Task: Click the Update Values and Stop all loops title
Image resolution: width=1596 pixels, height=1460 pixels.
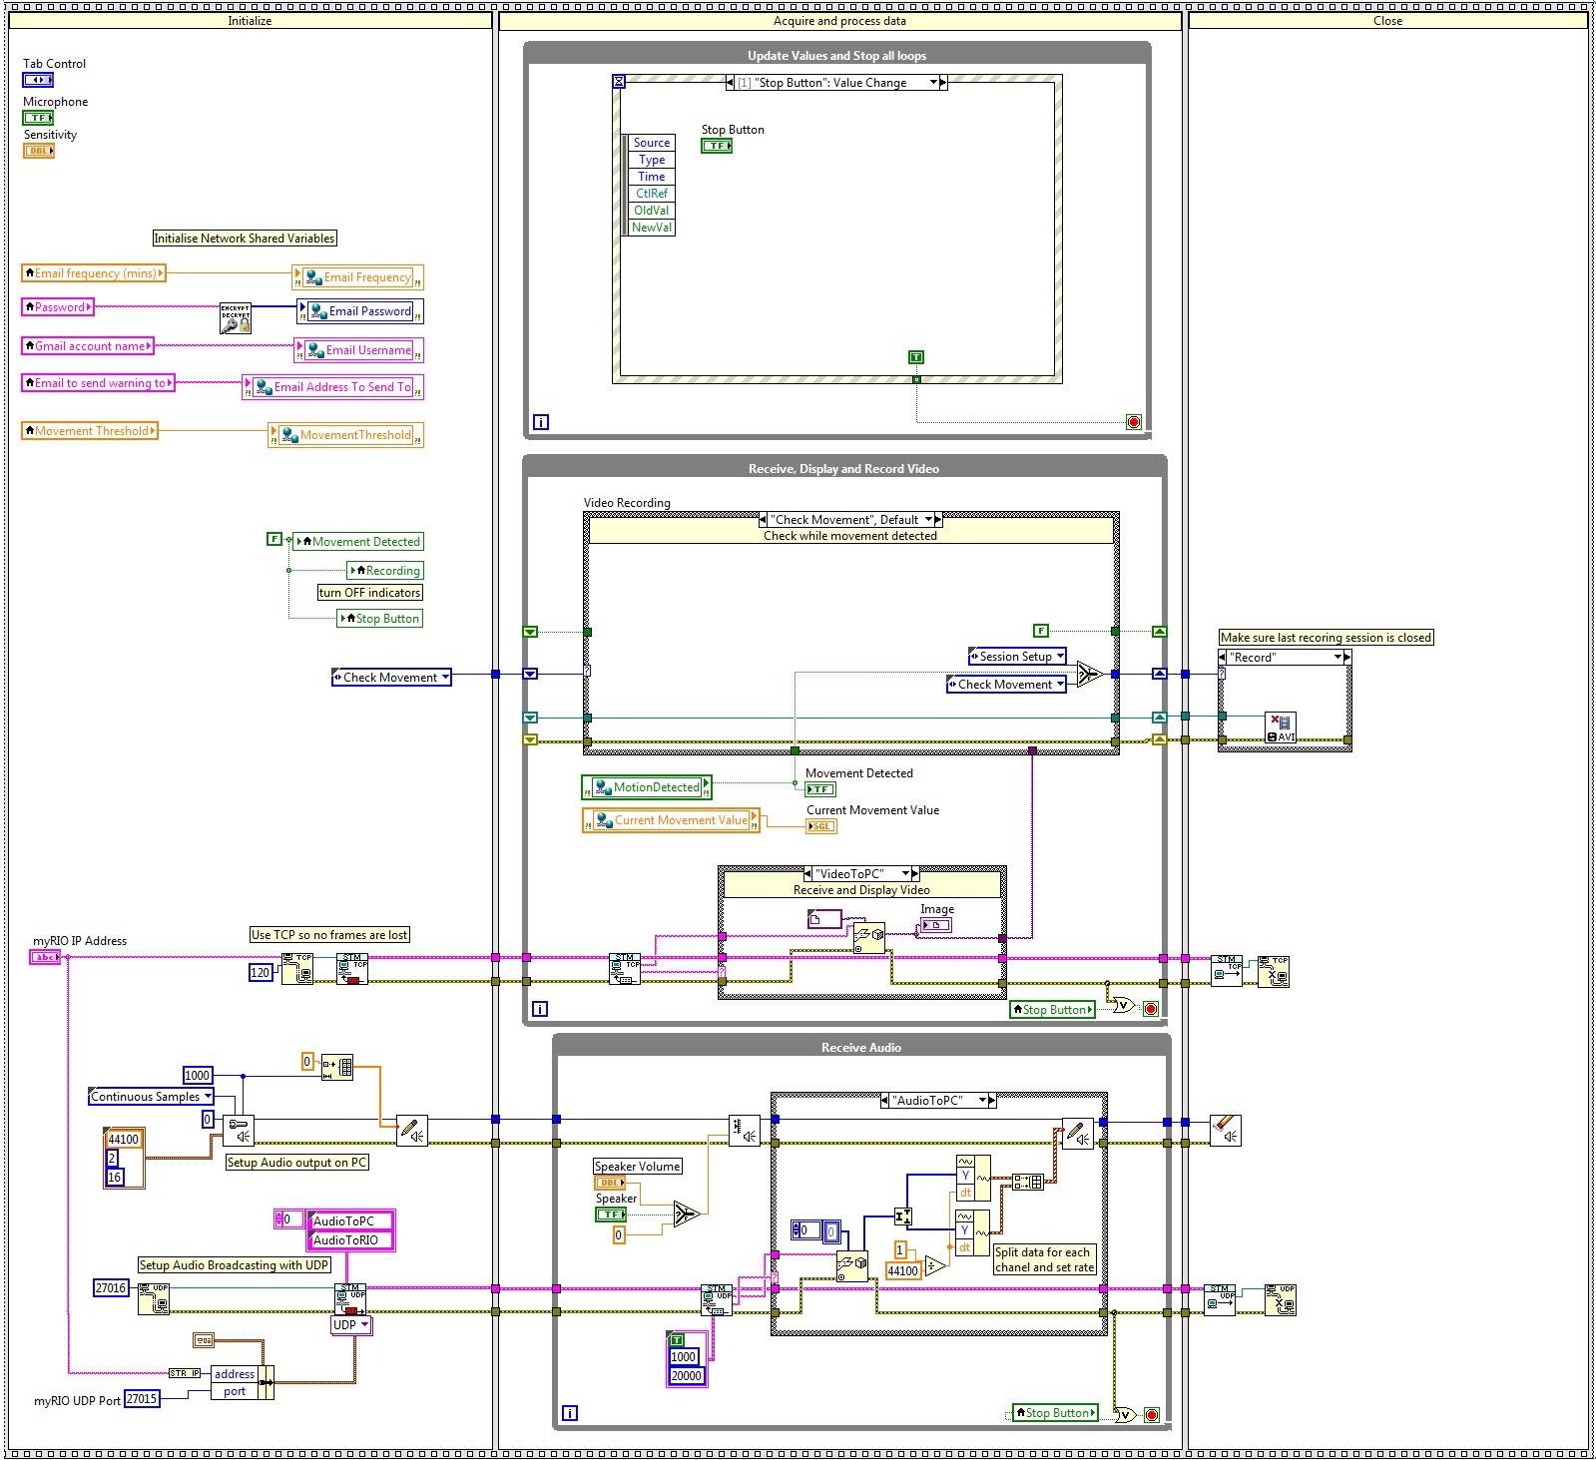Action: (836, 56)
